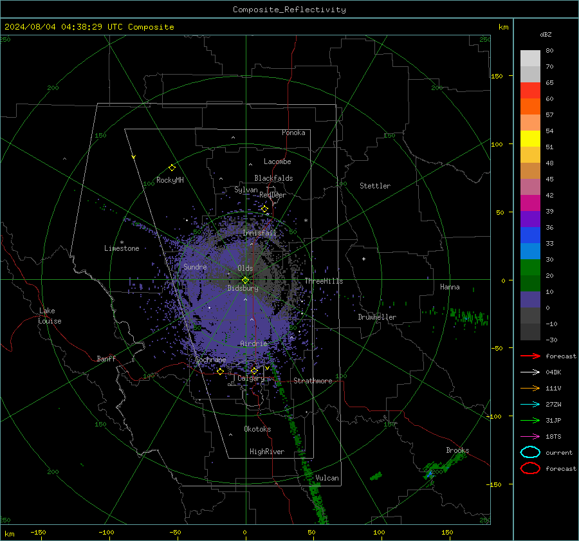Click the red forecast arrow in legend
Image resolution: width=579 pixels, height=541 pixels.
[530, 356]
